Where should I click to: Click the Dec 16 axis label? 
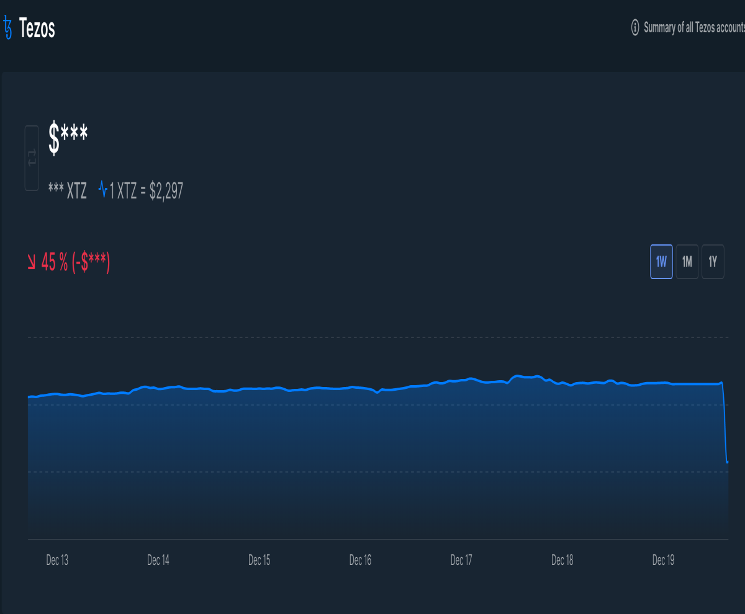[360, 560]
